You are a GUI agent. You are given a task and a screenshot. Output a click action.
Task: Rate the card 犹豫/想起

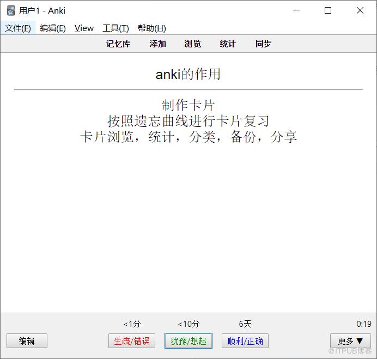tap(188, 340)
